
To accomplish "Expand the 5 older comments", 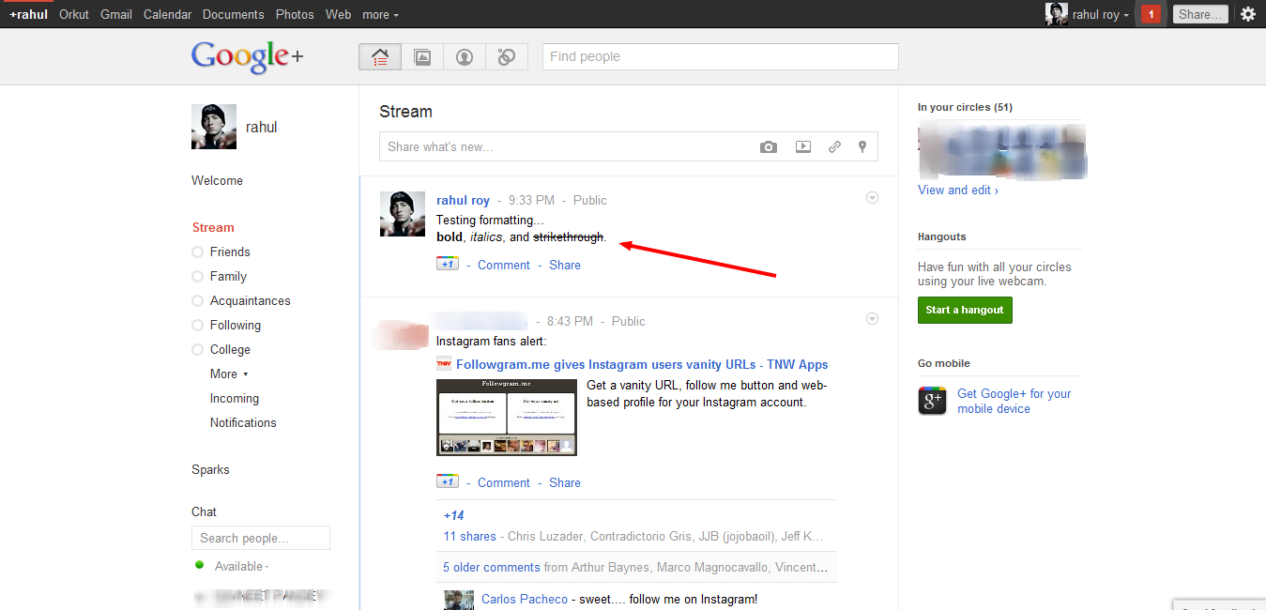I will [x=491, y=567].
